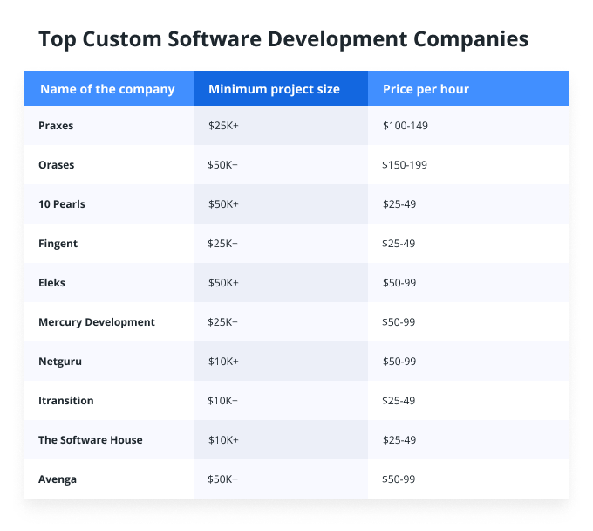This screenshot has width=593, height=531.
Task: Click Mercury Development hourly price '$50-99'
Action: [399, 322]
